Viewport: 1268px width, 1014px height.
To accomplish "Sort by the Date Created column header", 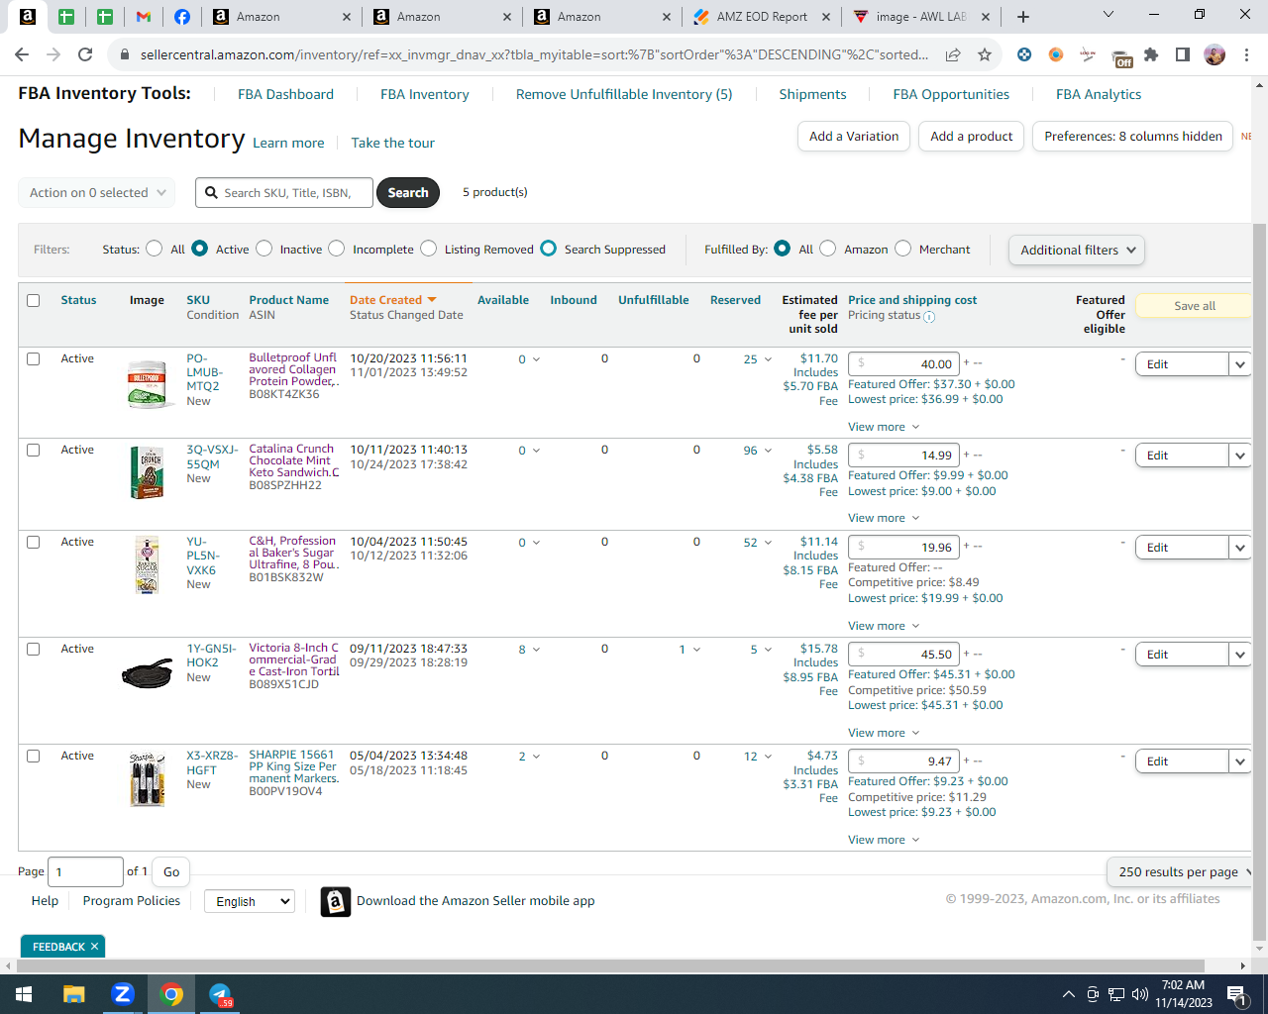I will (x=393, y=300).
